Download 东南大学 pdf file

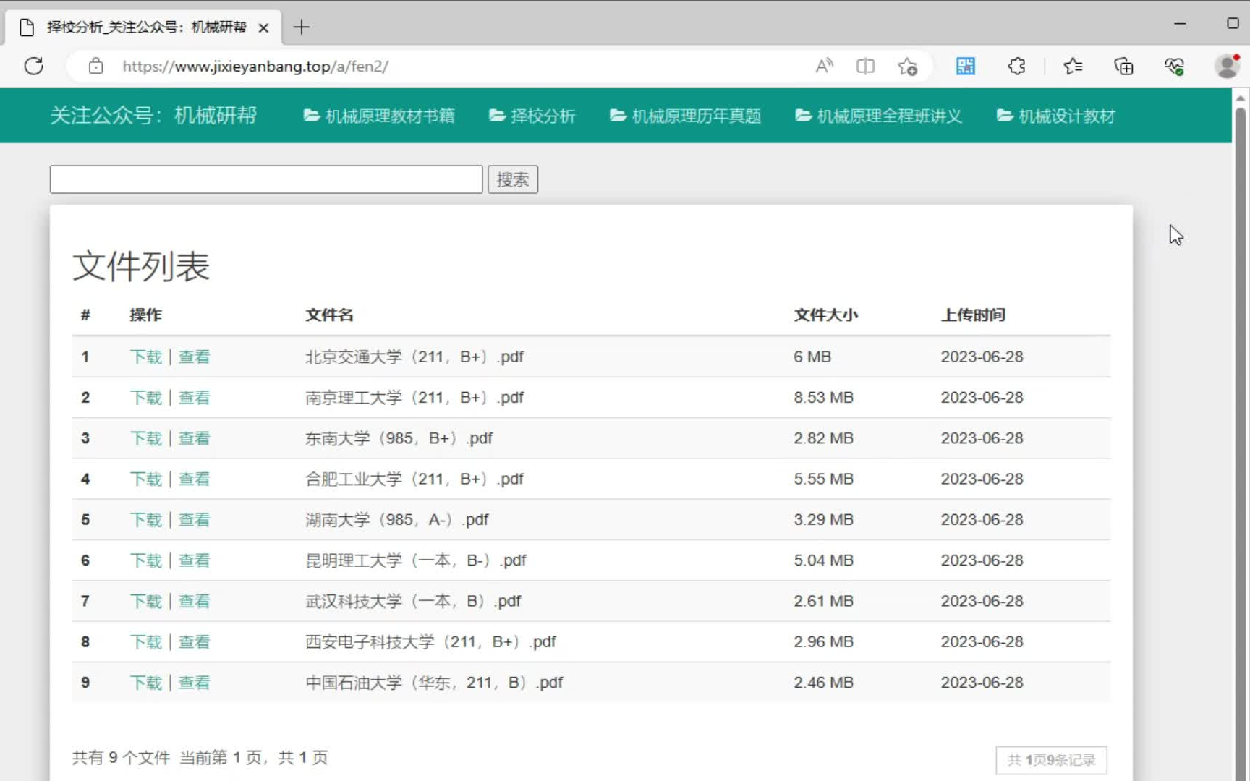(x=146, y=438)
